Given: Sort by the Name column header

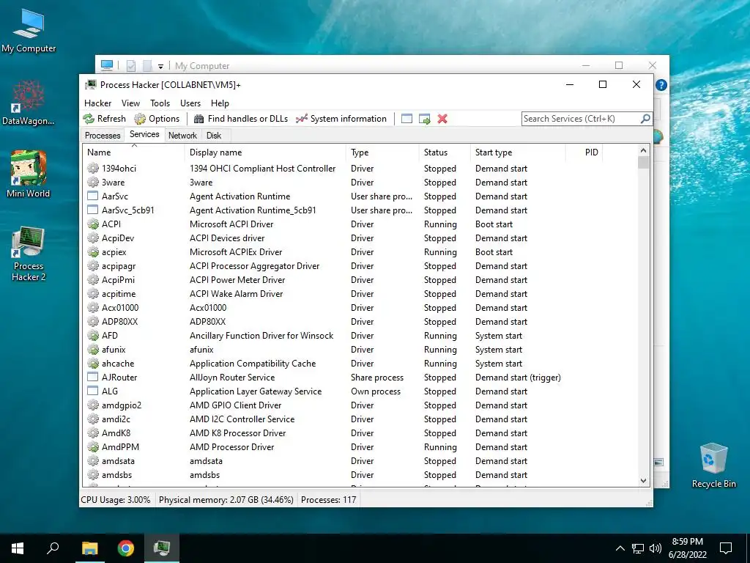Looking at the screenshot, I should [x=134, y=152].
